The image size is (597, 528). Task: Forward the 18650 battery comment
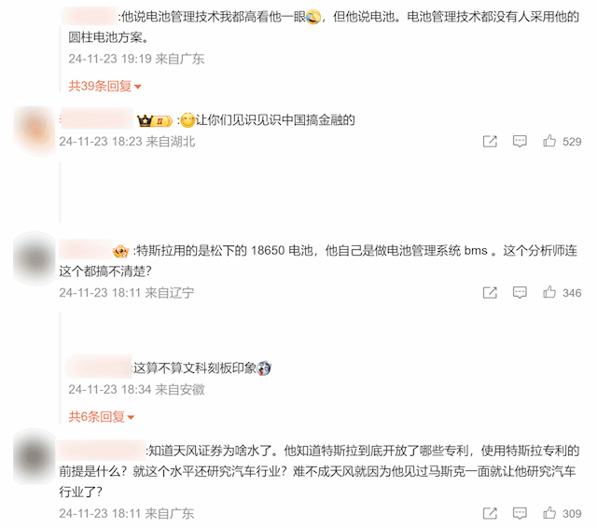(490, 292)
